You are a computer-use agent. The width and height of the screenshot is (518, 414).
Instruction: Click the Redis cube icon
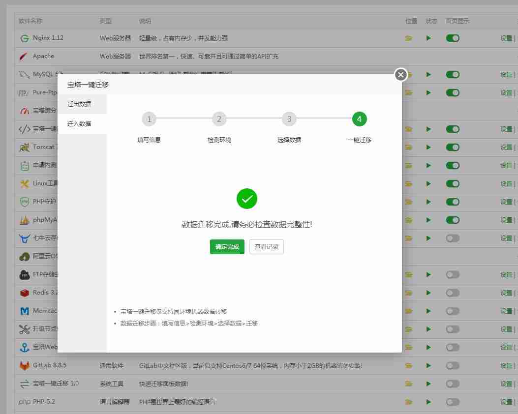[23, 293]
